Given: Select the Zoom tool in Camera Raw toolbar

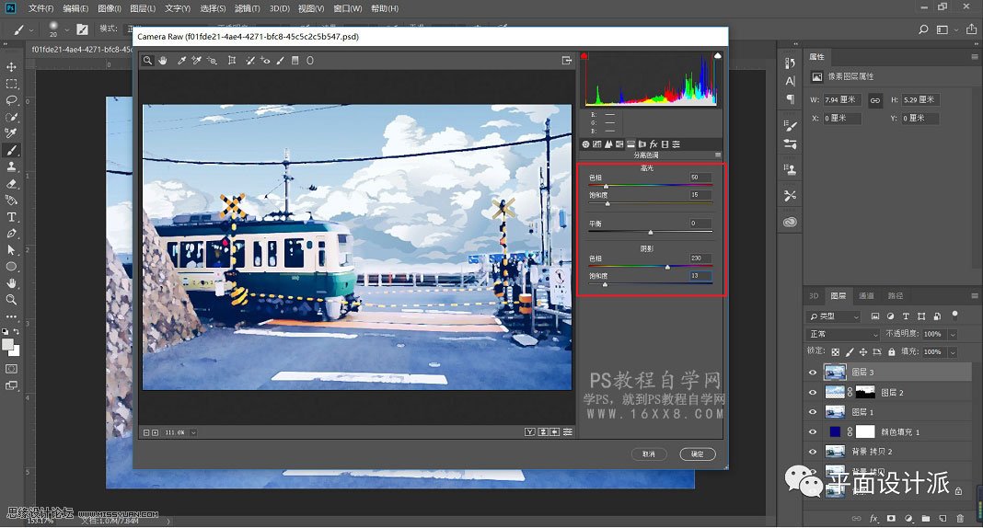Looking at the screenshot, I should point(147,60).
